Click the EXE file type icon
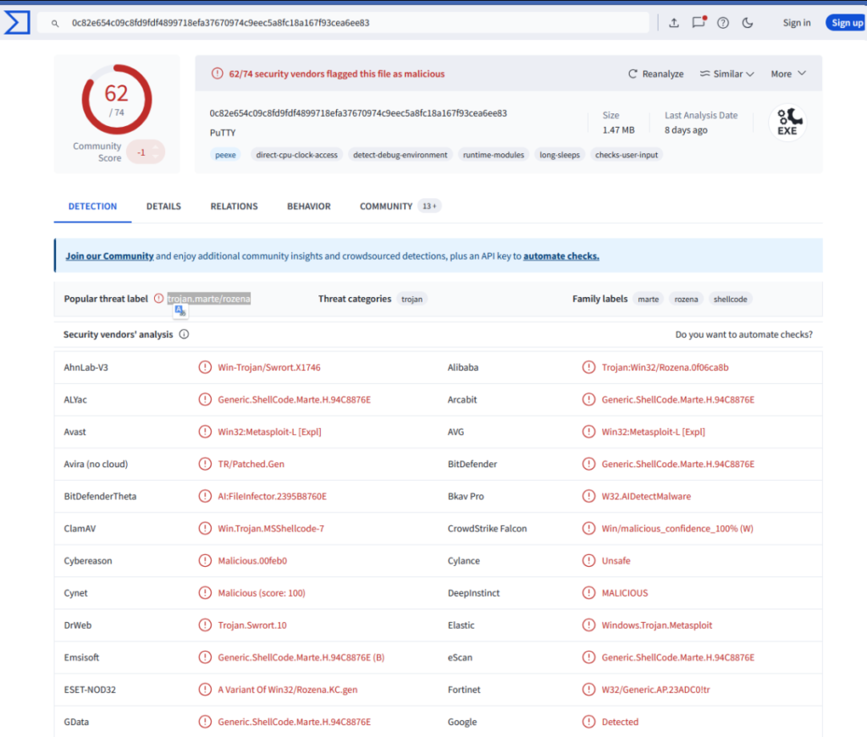The image size is (867, 737). (787, 122)
